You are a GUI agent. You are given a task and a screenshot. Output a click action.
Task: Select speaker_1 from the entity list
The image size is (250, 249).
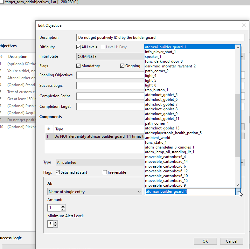(x=153, y=57)
